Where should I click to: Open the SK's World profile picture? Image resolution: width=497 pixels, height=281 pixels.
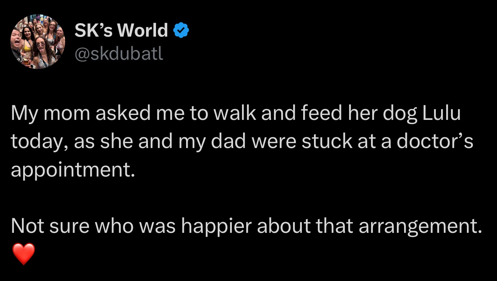click(37, 42)
